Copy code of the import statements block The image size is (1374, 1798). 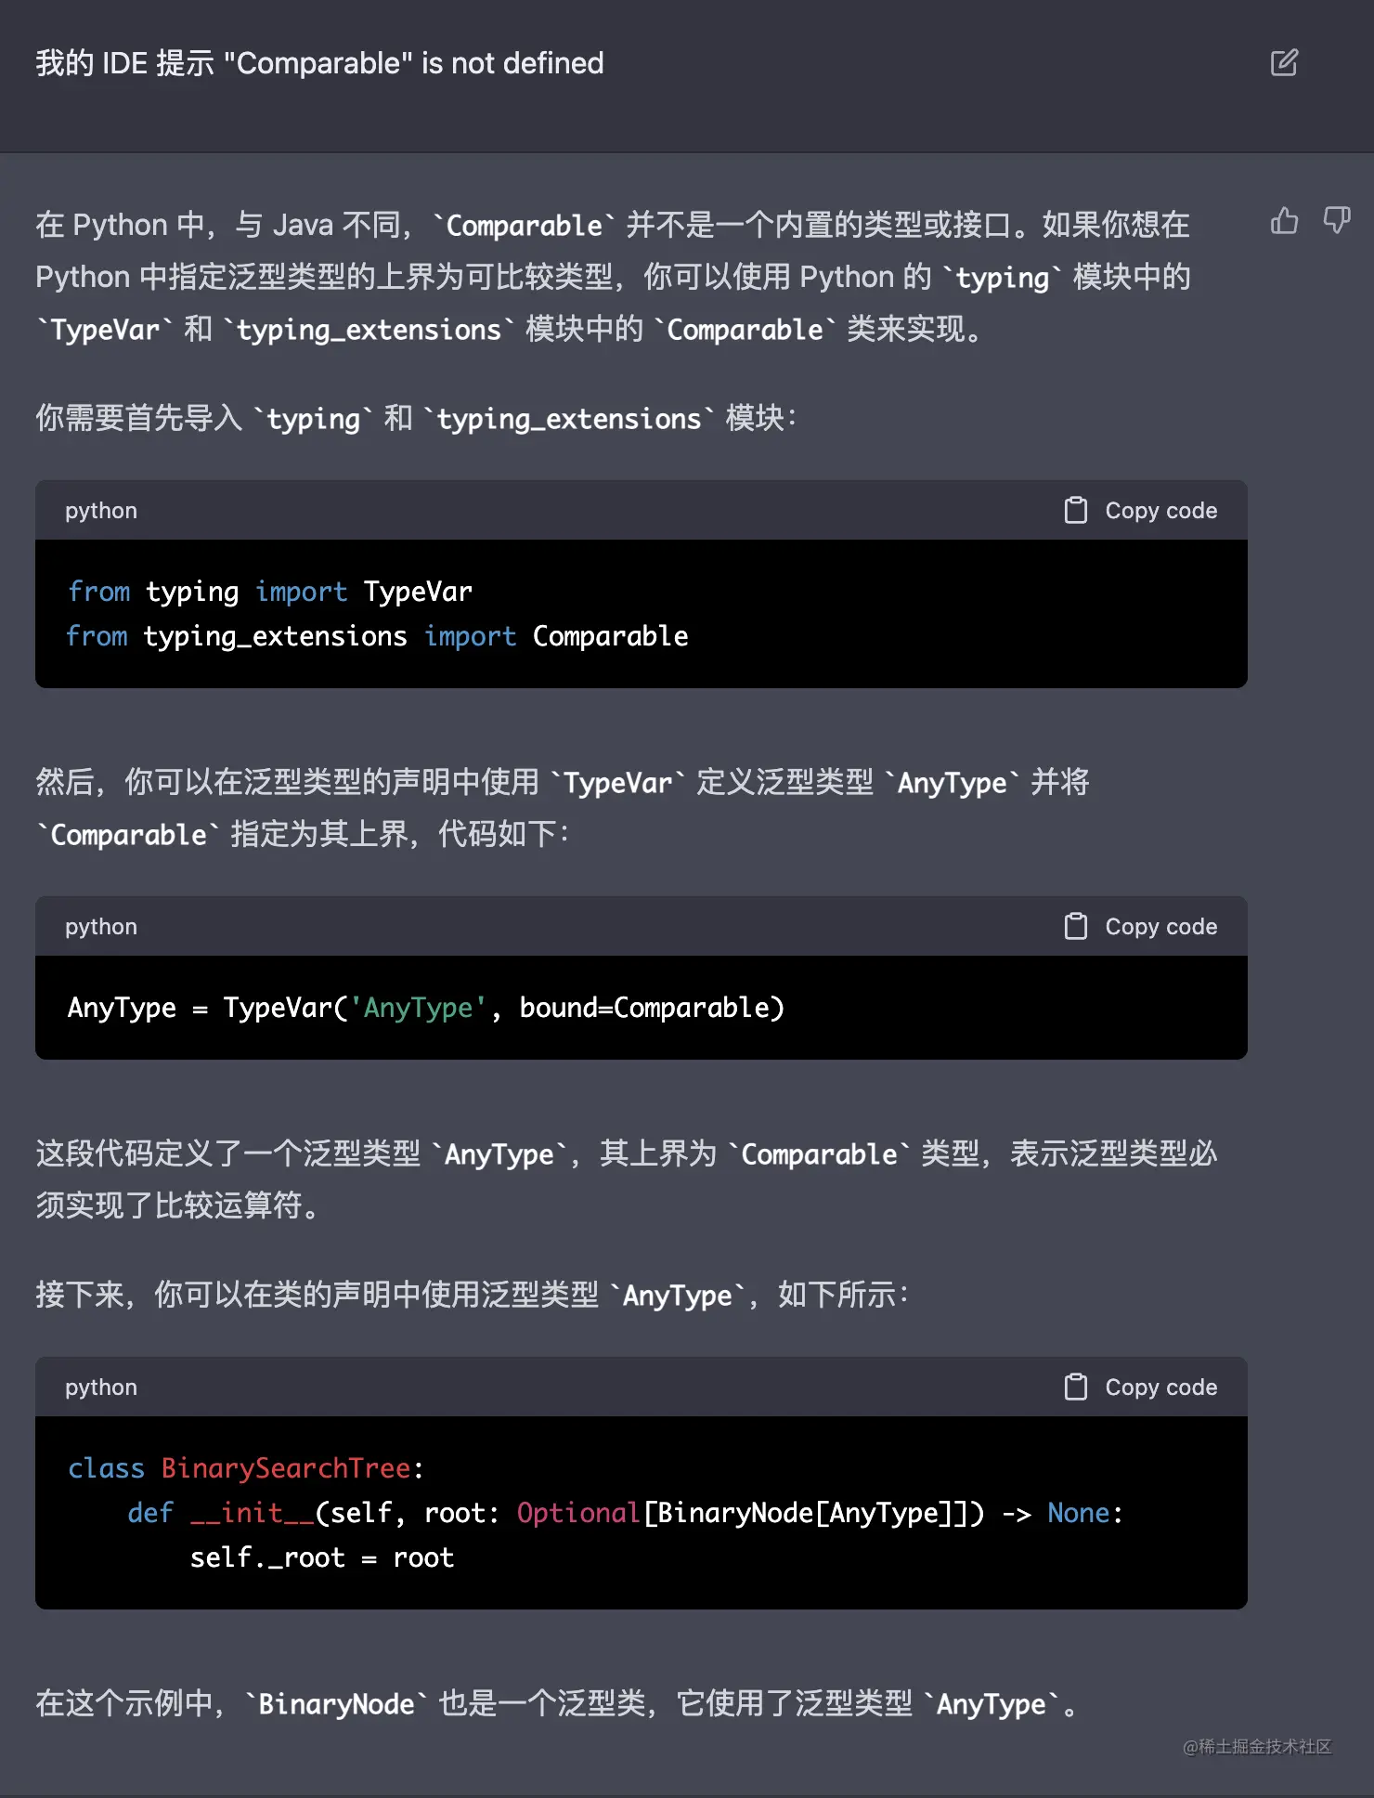[x=1160, y=510]
